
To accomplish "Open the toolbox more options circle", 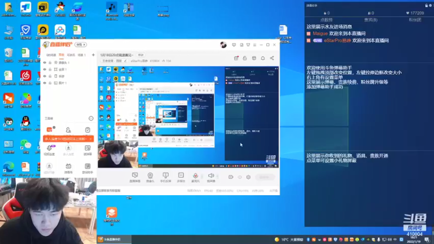I will pyautogui.click(x=91, y=118).
